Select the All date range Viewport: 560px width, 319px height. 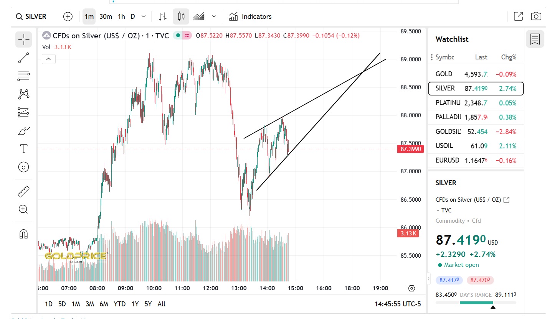(162, 304)
